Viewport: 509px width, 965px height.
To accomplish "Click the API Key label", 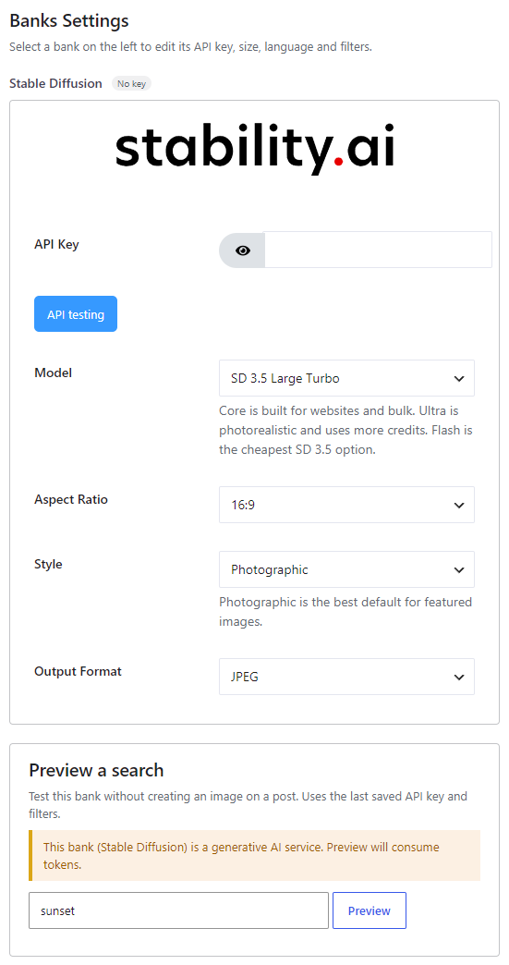I will (56, 244).
